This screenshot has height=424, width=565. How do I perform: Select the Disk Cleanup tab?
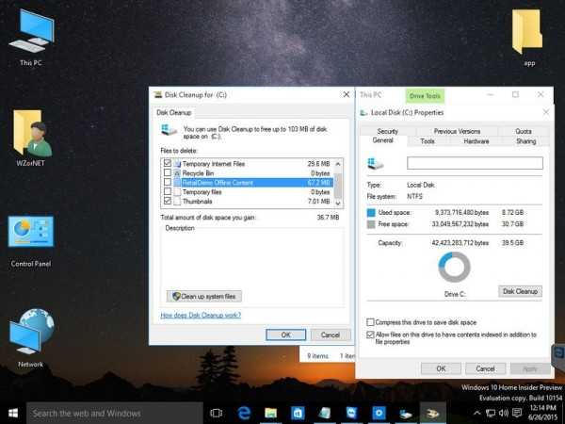point(174,112)
